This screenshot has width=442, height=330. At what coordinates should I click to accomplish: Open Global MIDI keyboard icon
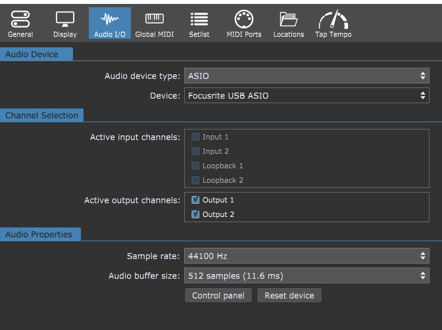click(x=154, y=20)
